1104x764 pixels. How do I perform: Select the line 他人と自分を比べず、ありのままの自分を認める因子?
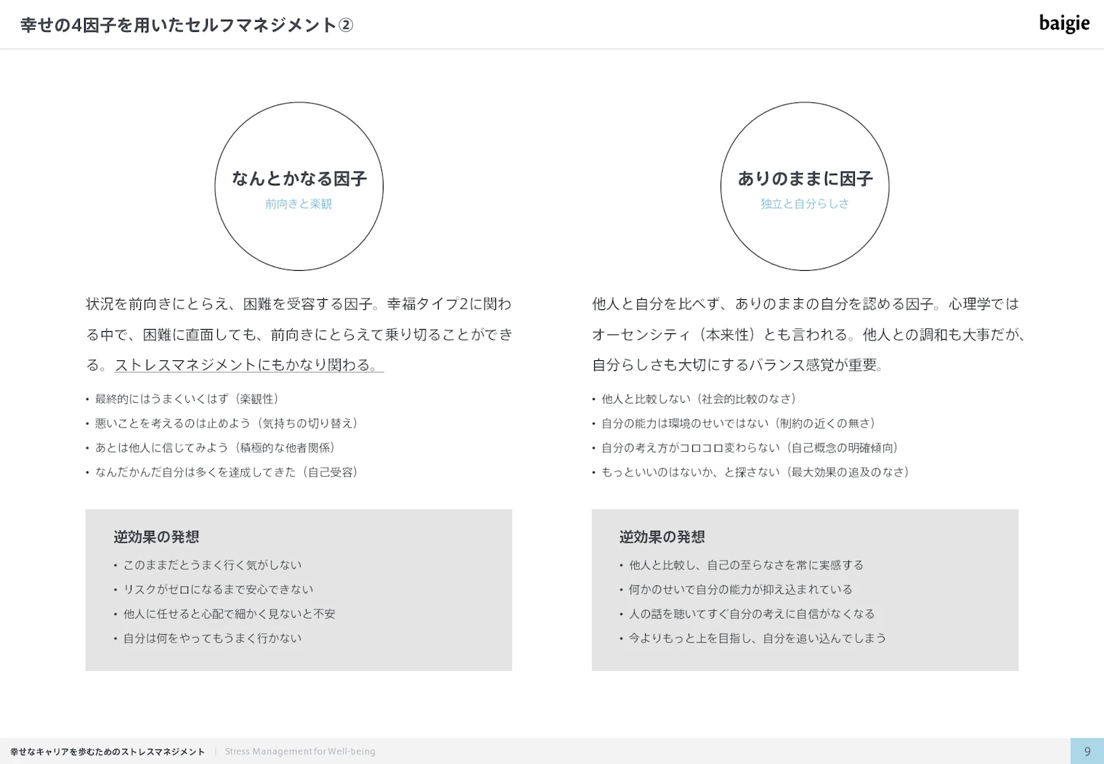point(763,304)
